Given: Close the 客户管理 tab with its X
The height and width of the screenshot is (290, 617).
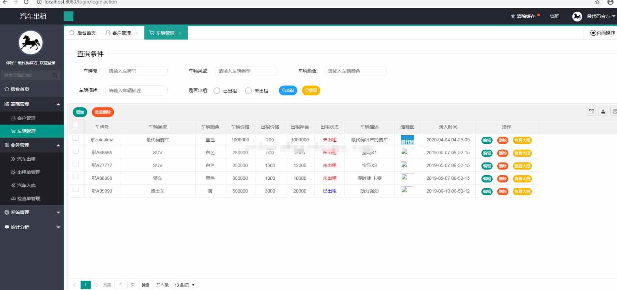Looking at the screenshot, I should tap(137, 33).
